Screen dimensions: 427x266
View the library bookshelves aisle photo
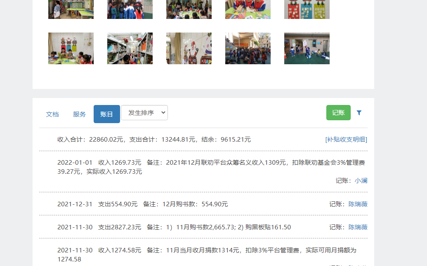click(x=130, y=49)
